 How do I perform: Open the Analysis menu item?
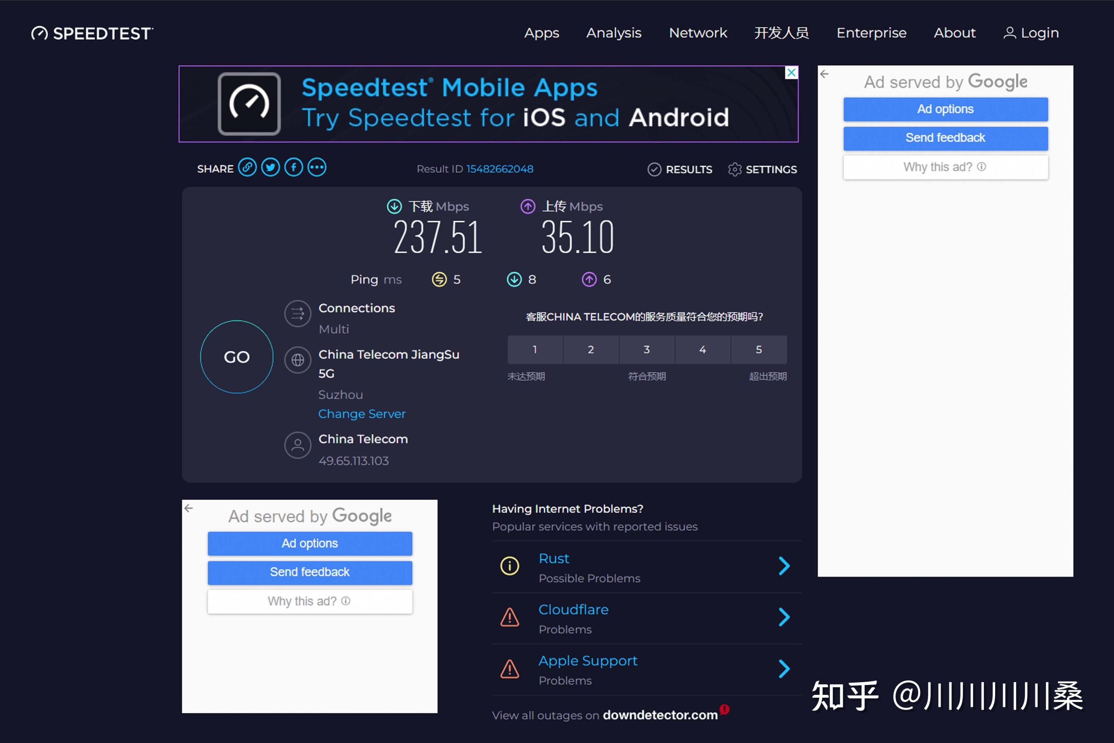pos(613,33)
